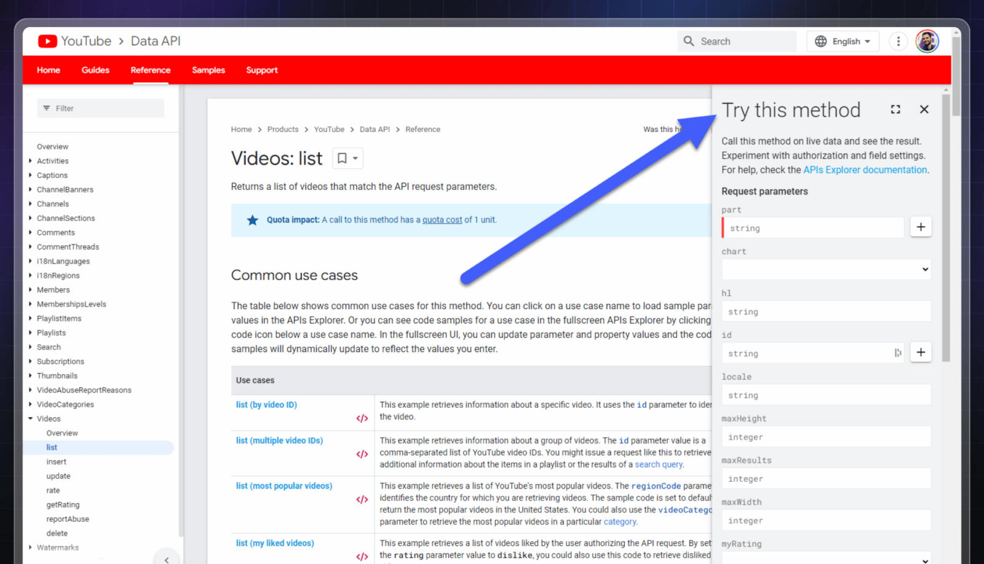Switch to the Guides tab
The height and width of the screenshot is (564, 984).
pyautogui.click(x=95, y=70)
